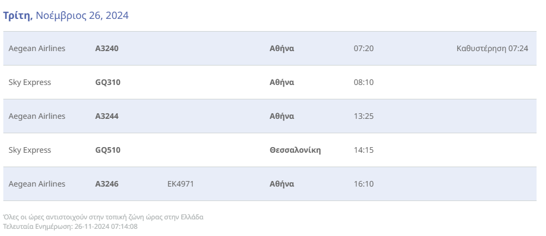This screenshot has height=236, width=546.
Task: Click the 08:10 departure time
Action: click(363, 82)
